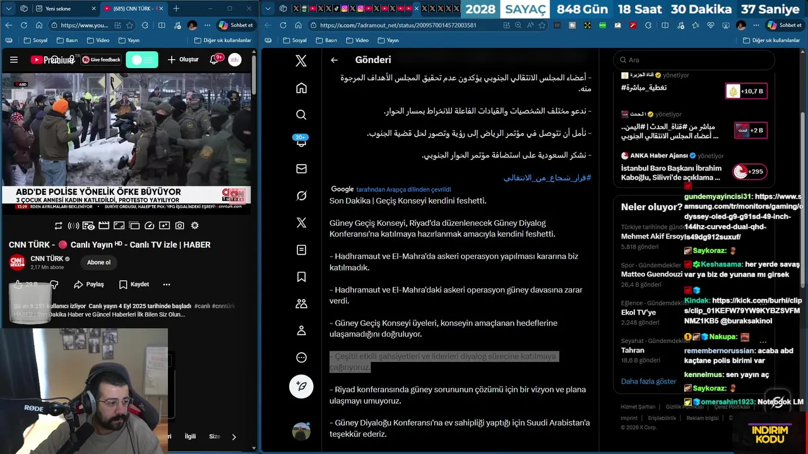Favorite the YouTube page with star icon
Screen dimensions: 808x454
point(130,25)
